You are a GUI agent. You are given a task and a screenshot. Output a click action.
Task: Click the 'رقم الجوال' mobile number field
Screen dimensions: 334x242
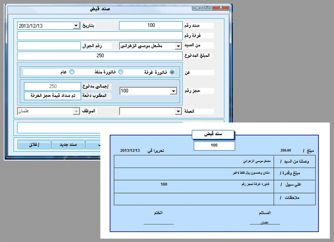49,46
